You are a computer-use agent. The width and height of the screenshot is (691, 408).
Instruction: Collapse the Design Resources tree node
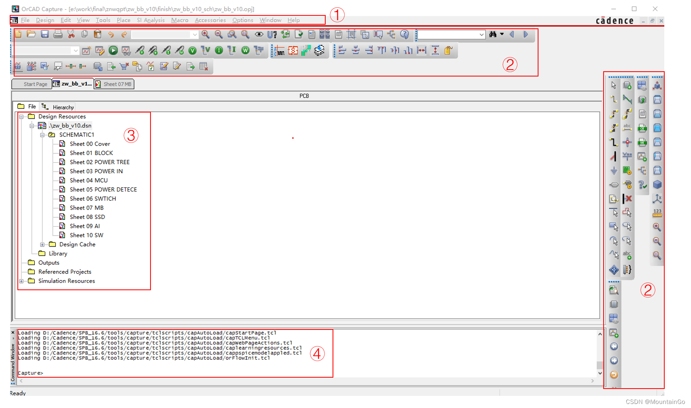(21, 117)
